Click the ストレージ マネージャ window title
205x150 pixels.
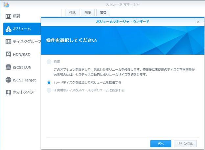(123, 5)
